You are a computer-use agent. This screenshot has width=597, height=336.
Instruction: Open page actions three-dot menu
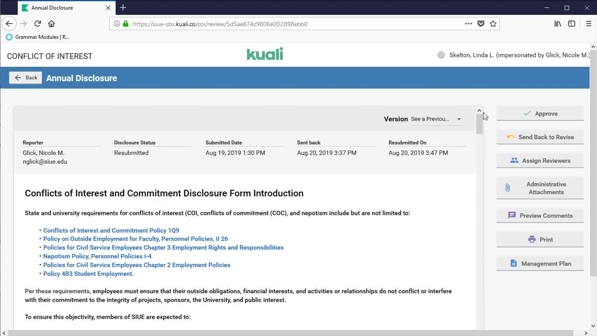click(469, 24)
